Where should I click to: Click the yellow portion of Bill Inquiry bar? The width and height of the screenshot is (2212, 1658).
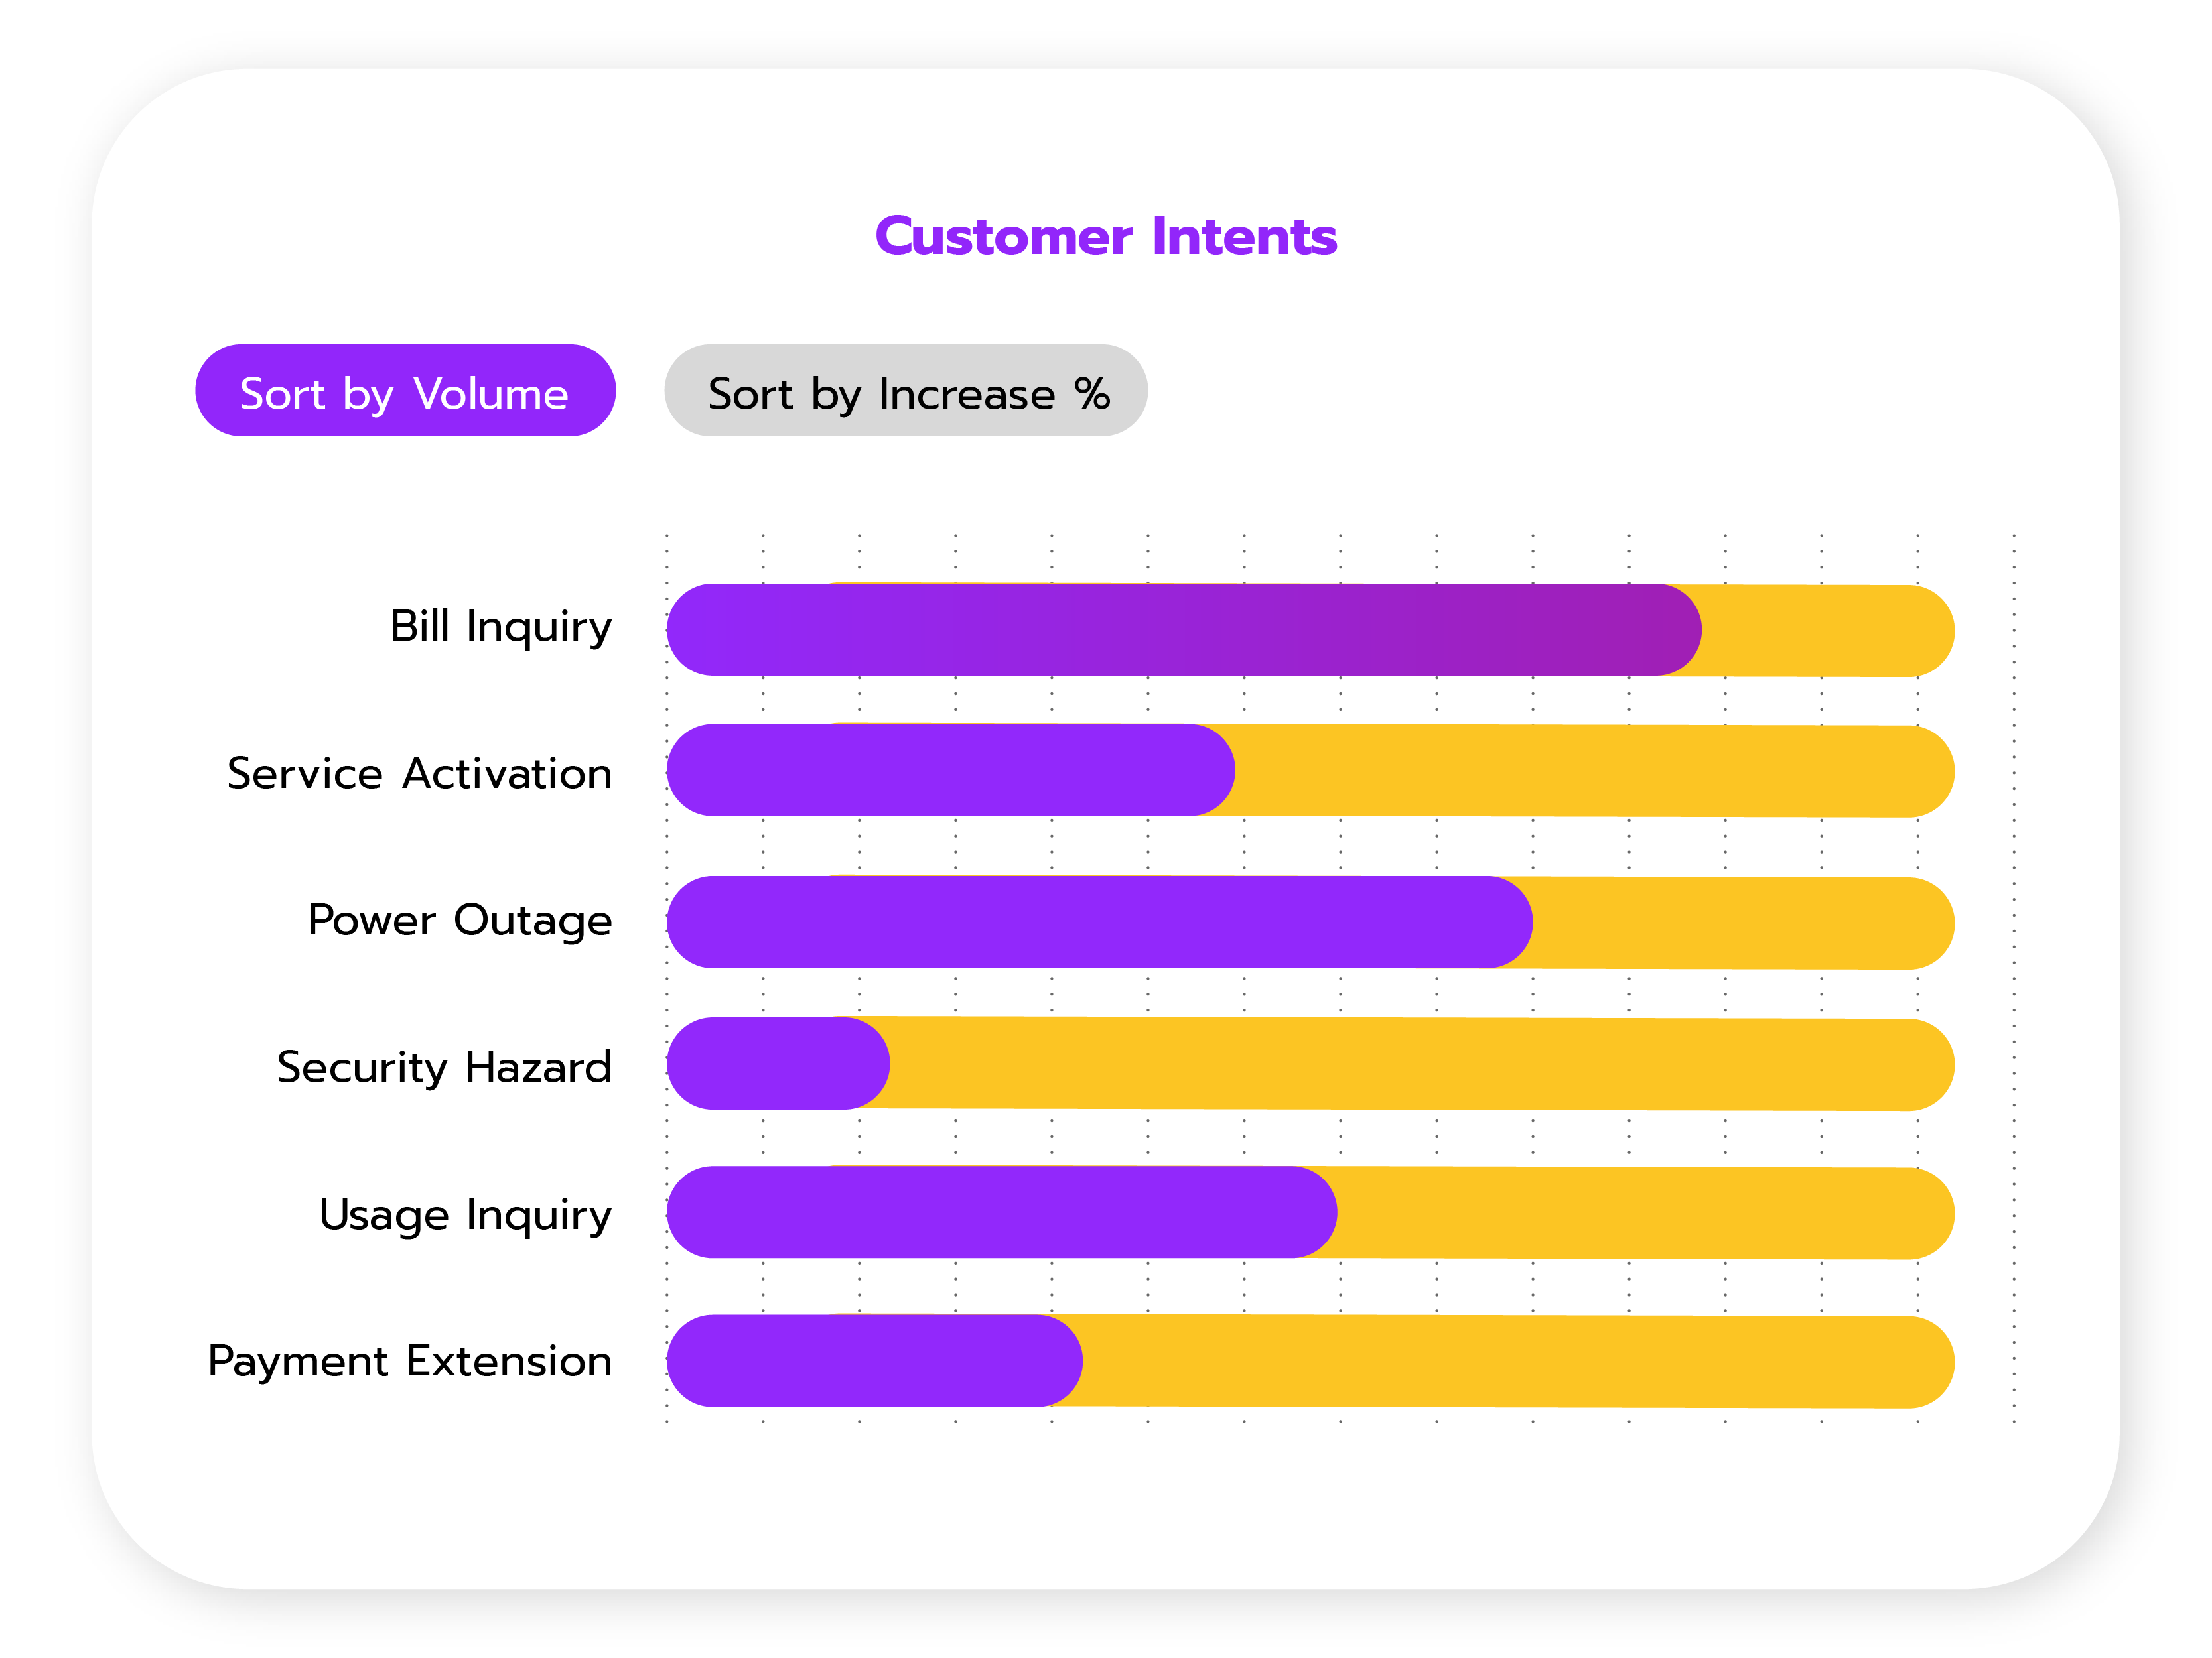(1825, 631)
